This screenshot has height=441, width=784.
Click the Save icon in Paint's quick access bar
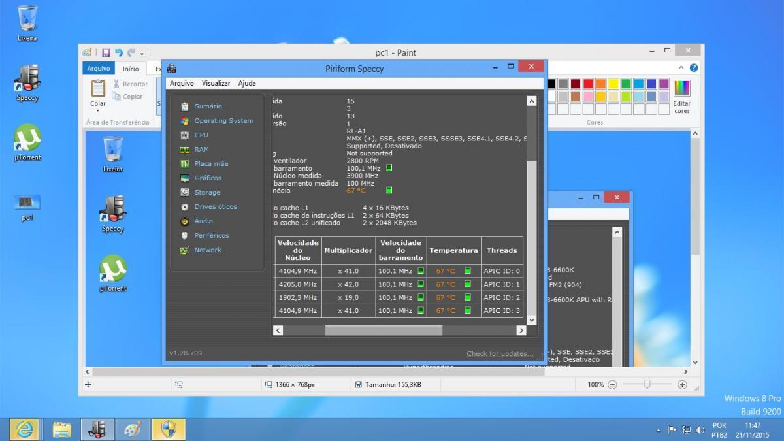[x=106, y=52]
